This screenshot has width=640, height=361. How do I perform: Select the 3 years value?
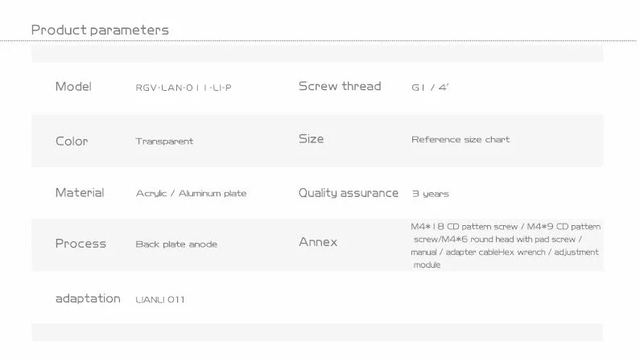click(x=430, y=194)
